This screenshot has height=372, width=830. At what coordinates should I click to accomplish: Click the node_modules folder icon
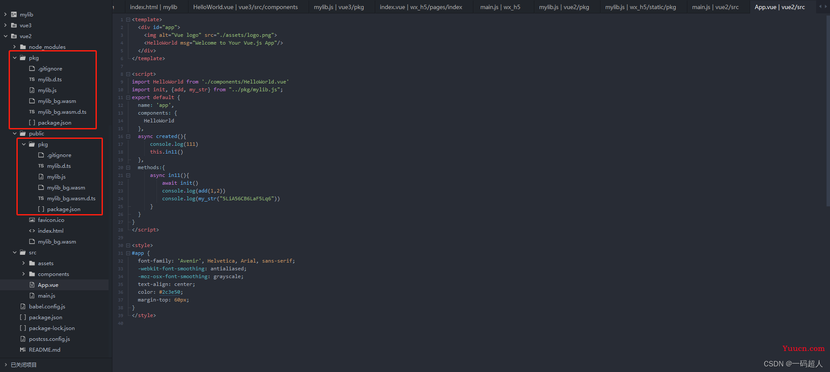[23, 47]
